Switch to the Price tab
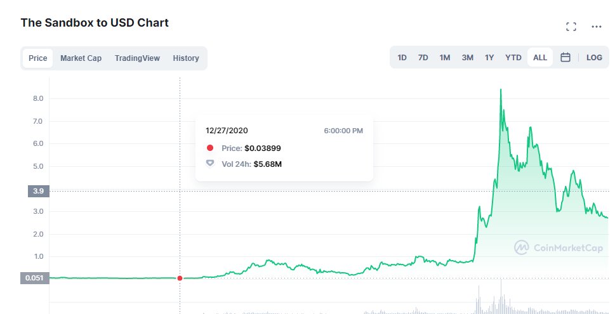 (37, 58)
